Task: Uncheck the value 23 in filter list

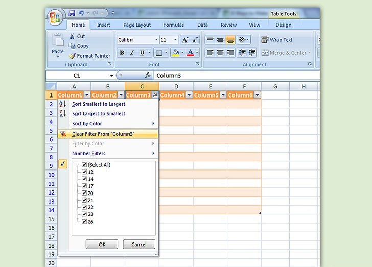Action: coord(84,214)
